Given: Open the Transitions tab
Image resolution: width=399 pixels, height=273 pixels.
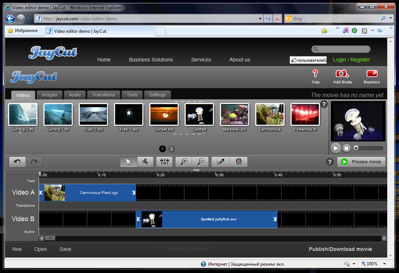Looking at the screenshot, I should point(103,95).
